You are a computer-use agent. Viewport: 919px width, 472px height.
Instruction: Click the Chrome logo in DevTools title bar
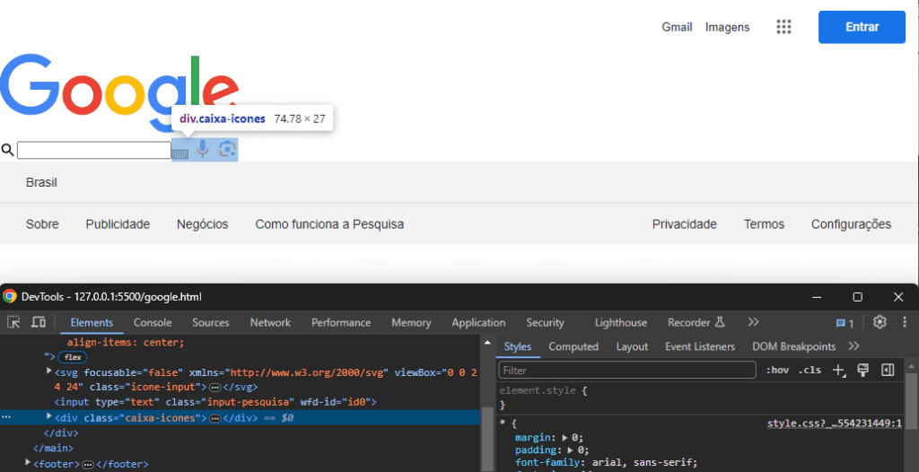[x=9, y=297]
